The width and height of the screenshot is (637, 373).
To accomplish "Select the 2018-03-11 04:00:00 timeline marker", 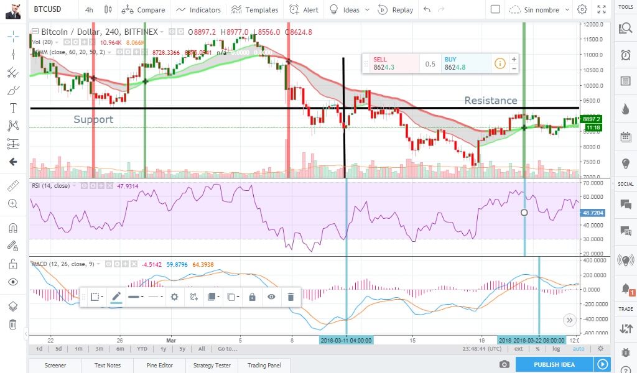I will pyautogui.click(x=346, y=340).
